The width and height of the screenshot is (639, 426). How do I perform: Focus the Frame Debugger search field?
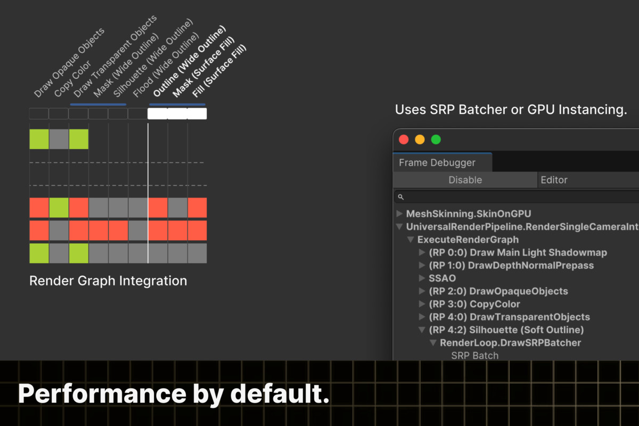517,197
